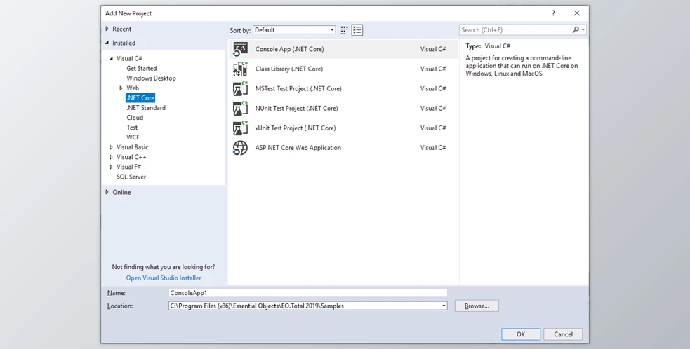Image resolution: width=690 pixels, height=349 pixels.
Task: Select Windows Desktop in the tree
Action: (x=151, y=78)
